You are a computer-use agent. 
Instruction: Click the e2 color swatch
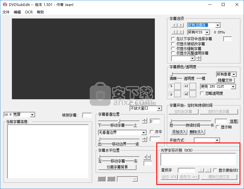(193, 94)
